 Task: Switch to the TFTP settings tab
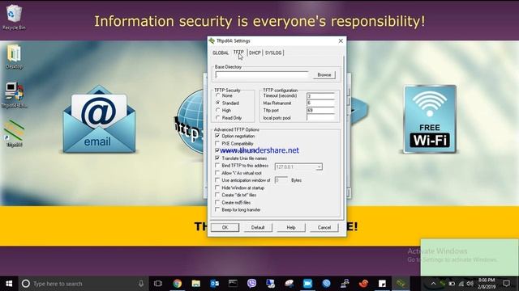tap(238, 53)
